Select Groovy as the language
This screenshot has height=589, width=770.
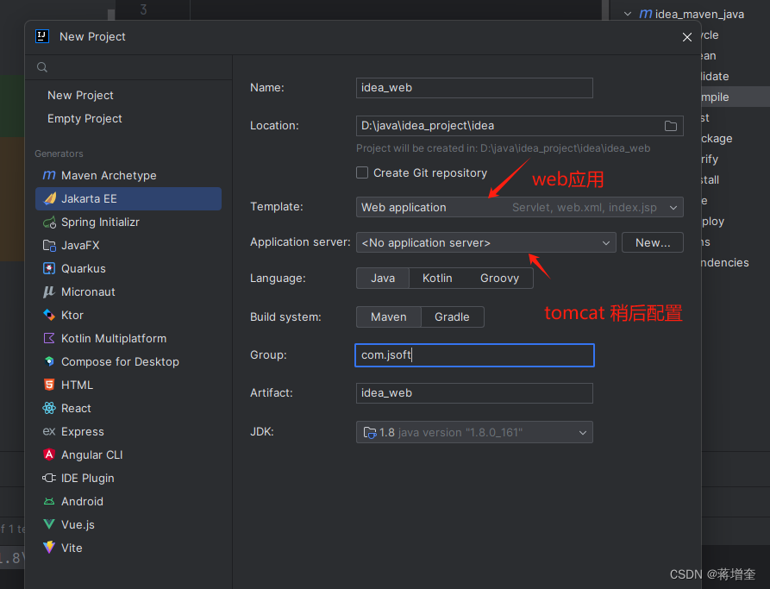pyautogui.click(x=499, y=278)
